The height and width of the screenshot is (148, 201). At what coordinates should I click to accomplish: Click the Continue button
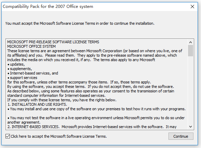point(181,136)
